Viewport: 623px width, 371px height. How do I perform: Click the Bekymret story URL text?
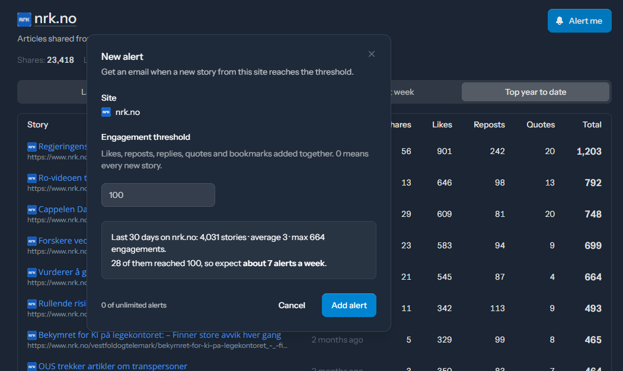[x=157, y=345]
